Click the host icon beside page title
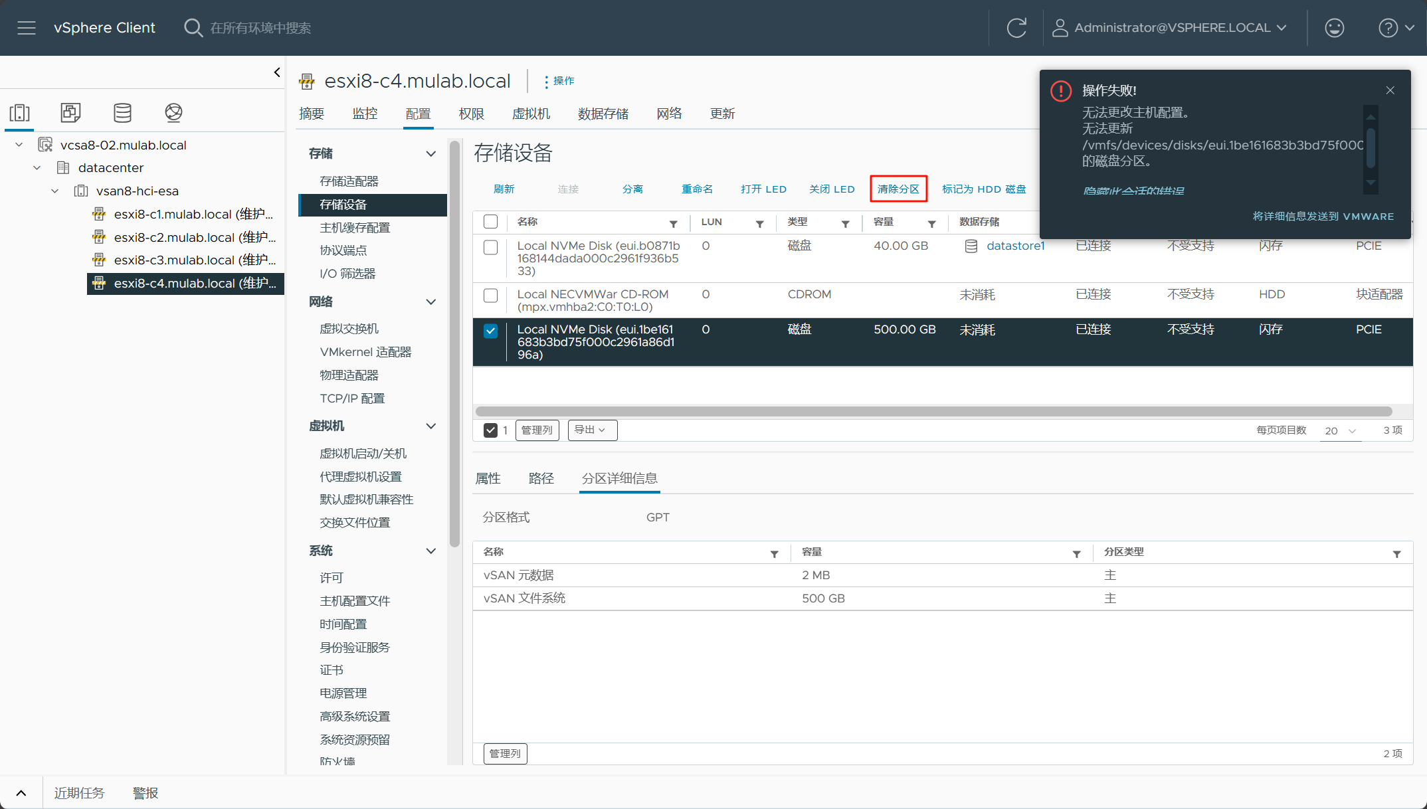 coord(307,82)
